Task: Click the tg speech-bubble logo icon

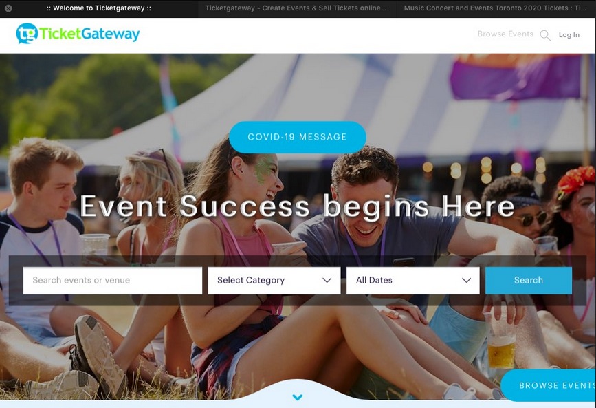Action: tap(27, 34)
